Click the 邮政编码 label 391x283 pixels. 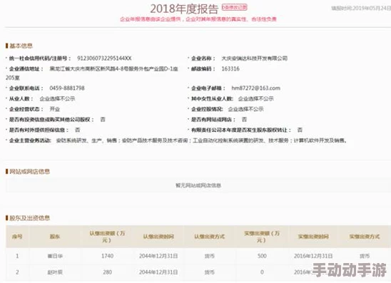203,68
